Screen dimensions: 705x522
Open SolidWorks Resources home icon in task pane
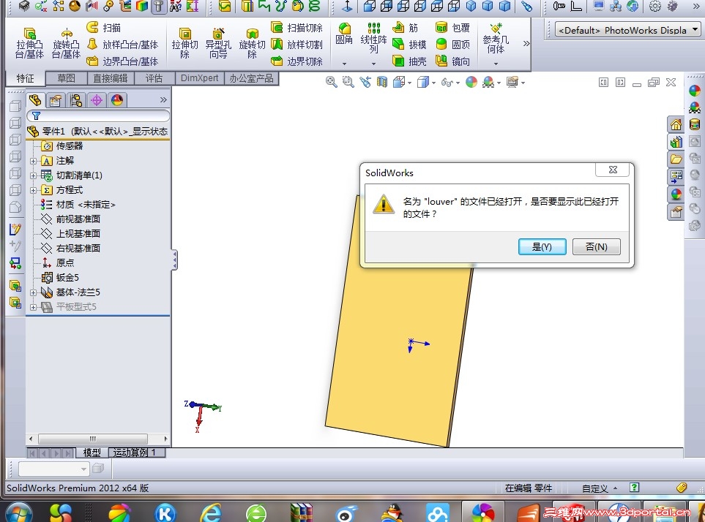[x=676, y=124]
